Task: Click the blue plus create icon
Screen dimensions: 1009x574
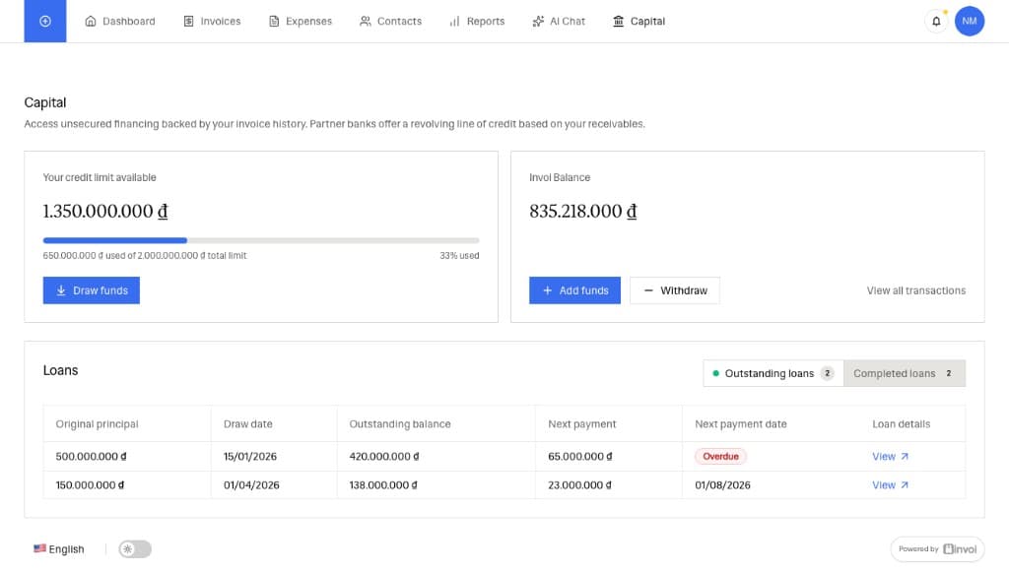Action: click(45, 22)
